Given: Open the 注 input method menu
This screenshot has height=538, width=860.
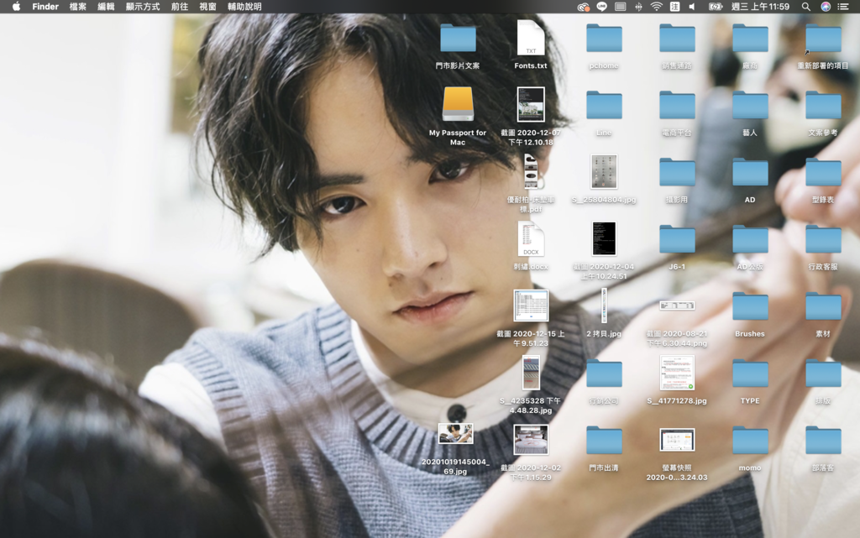Looking at the screenshot, I should coord(674,7).
